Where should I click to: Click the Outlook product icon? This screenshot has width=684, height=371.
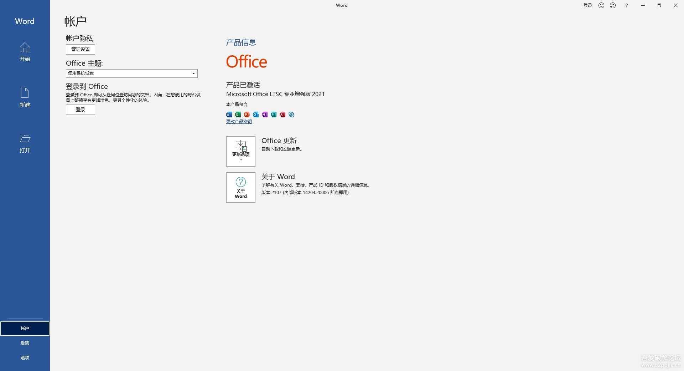click(255, 115)
